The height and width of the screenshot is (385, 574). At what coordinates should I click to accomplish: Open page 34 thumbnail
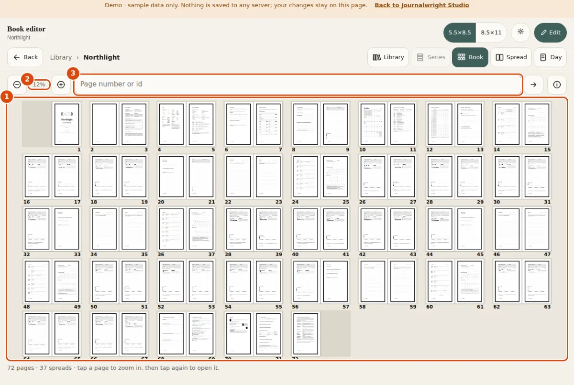coord(104,229)
